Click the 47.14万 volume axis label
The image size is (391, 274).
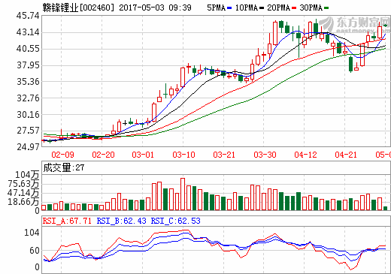(23, 193)
